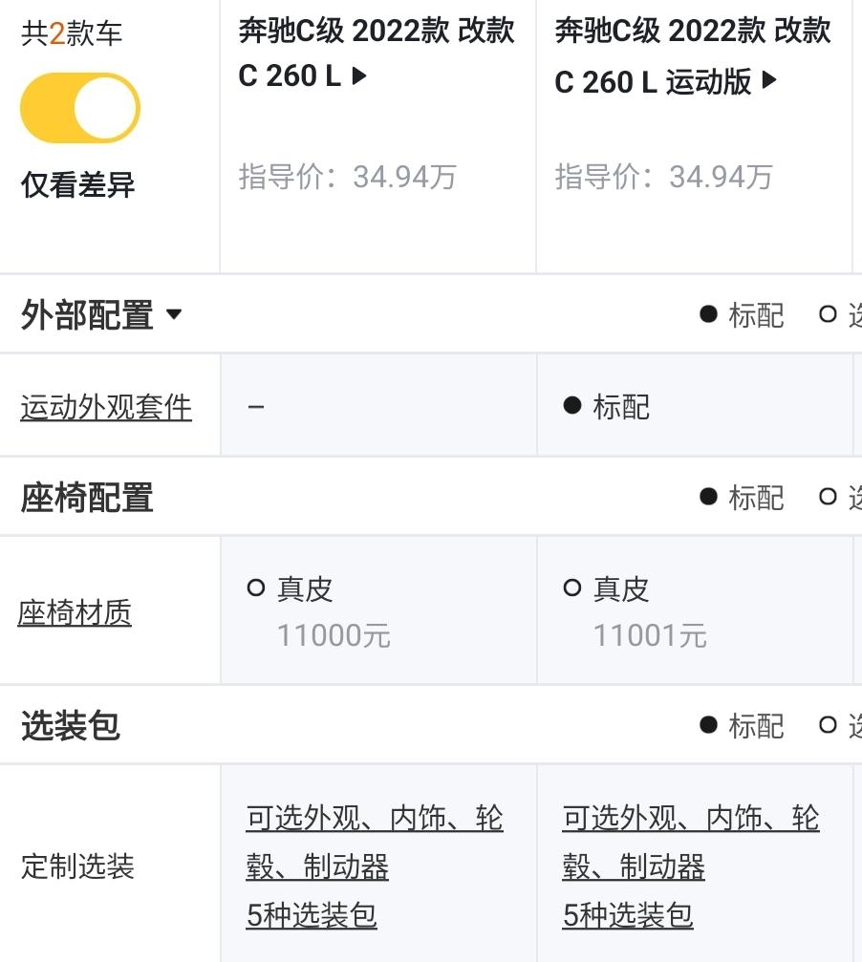Image resolution: width=862 pixels, height=962 pixels.
Task: Collapse the 外部配置 section arrow
Action: click(x=174, y=314)
